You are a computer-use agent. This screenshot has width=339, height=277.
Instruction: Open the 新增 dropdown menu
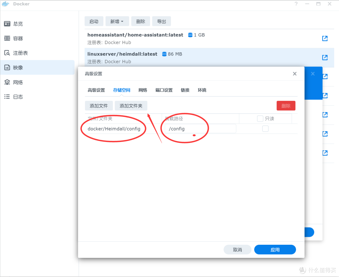117,21
